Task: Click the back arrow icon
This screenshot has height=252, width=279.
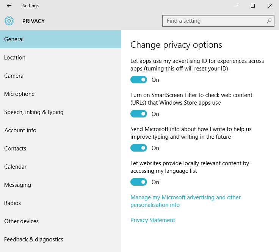Action: (x=9, y=6)
